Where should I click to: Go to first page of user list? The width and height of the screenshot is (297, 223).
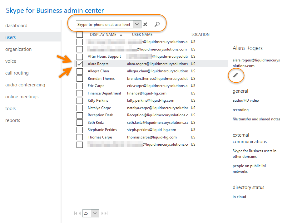(x=76, y=213)
